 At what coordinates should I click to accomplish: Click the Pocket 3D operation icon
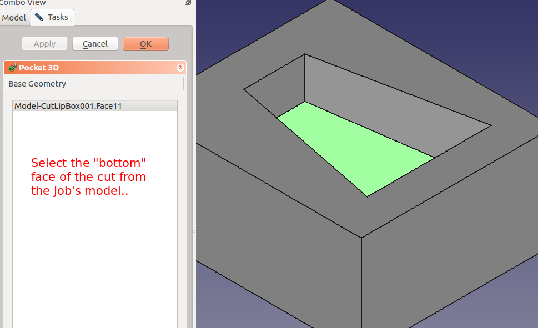coord(12,68)
